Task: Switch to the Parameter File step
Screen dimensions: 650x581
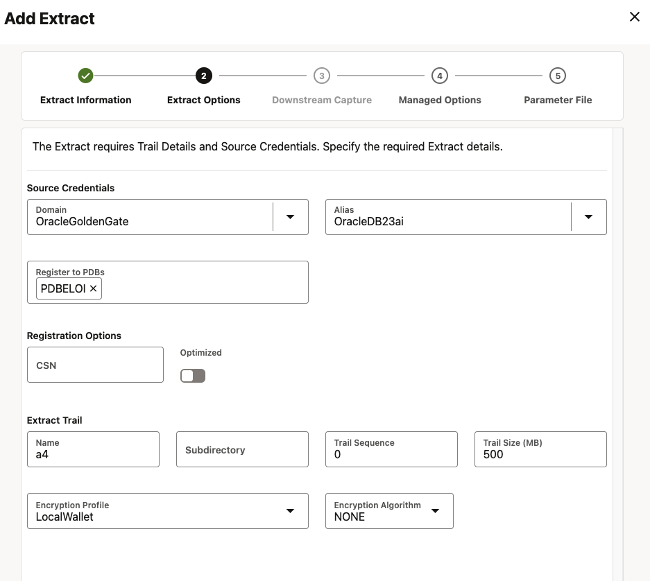Action: [557, 100]
